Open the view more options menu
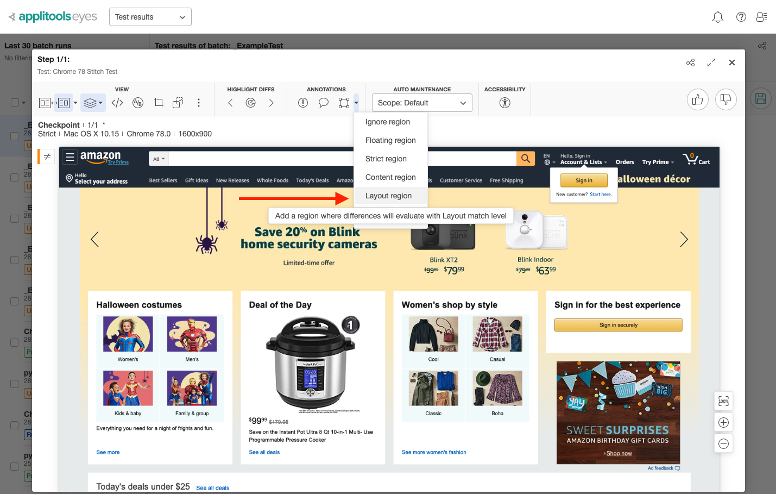The image size is (776, 494). click(x=199, y=103)
